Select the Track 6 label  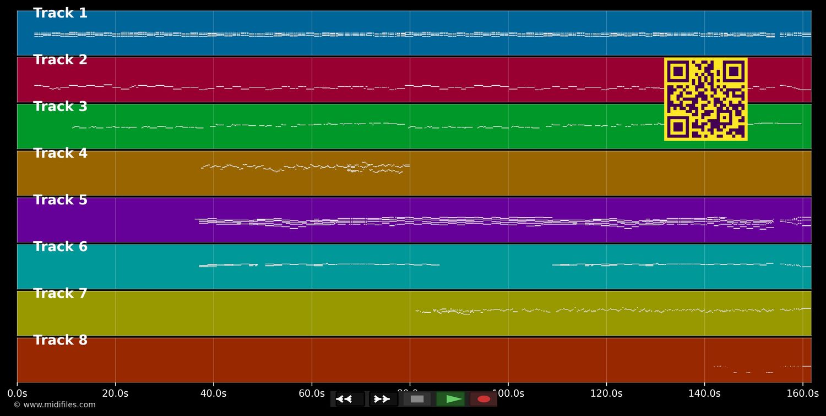60,247
